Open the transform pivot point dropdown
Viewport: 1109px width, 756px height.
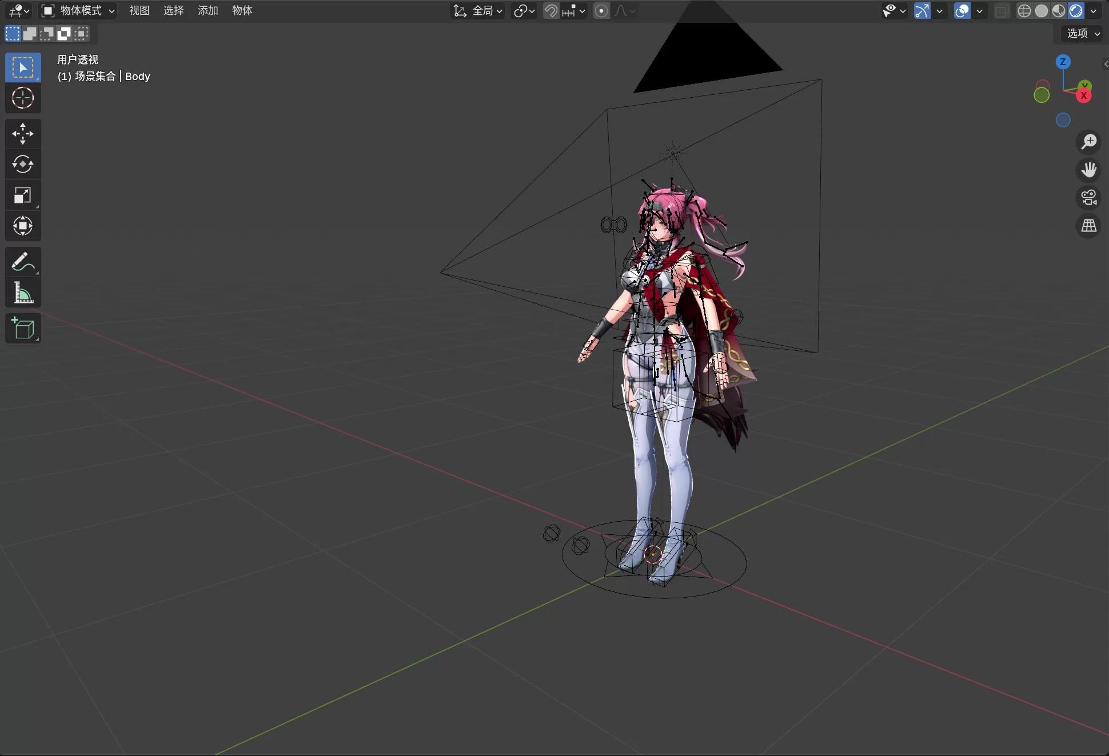coord(524,10)
